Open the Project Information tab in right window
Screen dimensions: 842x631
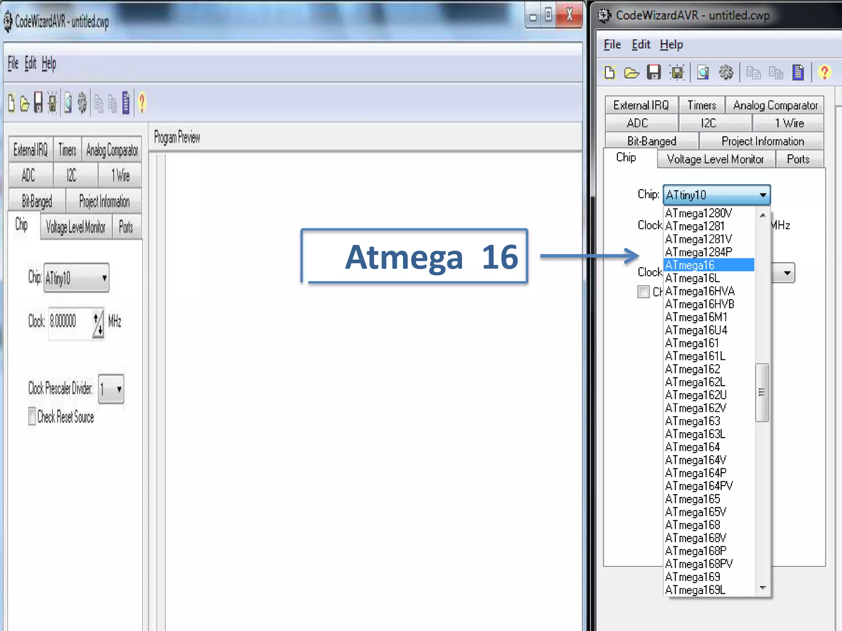tap(762, 141)
